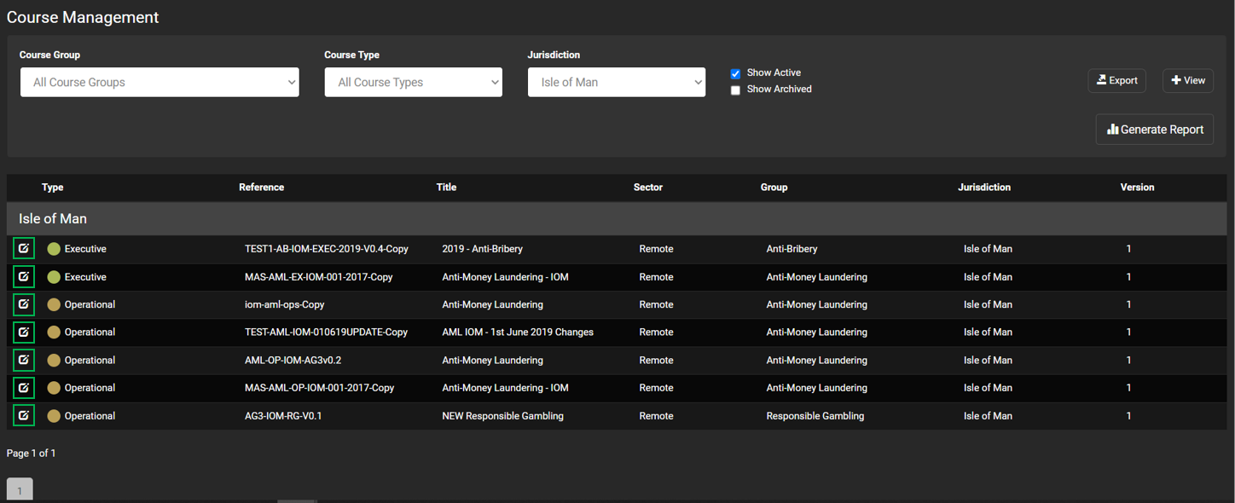The height and width of the screenshot is (503, 1235).
Task: Uncheck the Show Active checkbox
Action: click(x=735, y=73)
